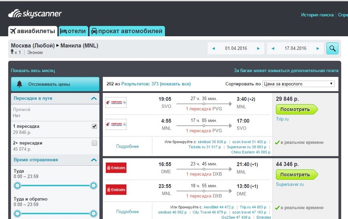Click green checkmark beside 44 346 р. real-time label
Screen dimensions: 348x219
click(277, 208)
